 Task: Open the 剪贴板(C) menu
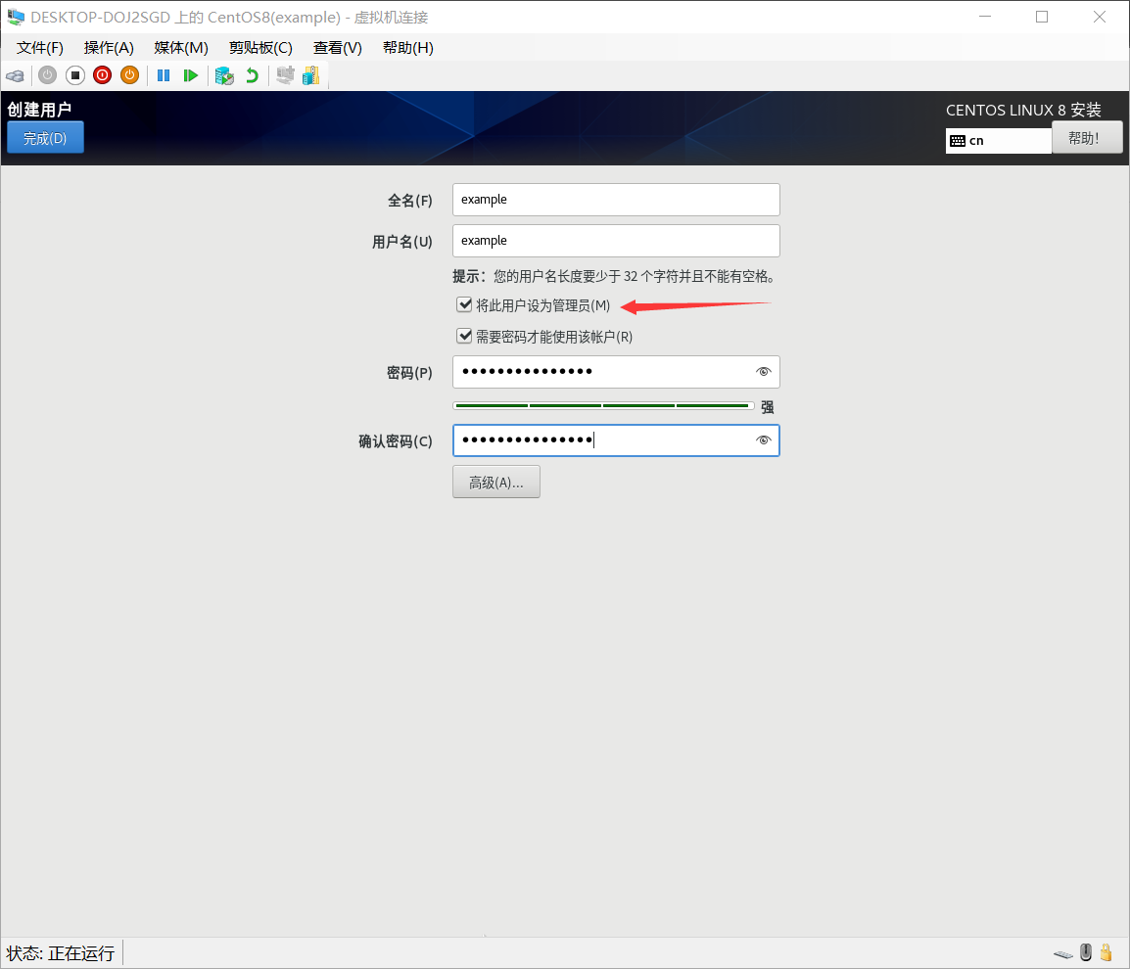pyautogui.click(x=260, y=48)
